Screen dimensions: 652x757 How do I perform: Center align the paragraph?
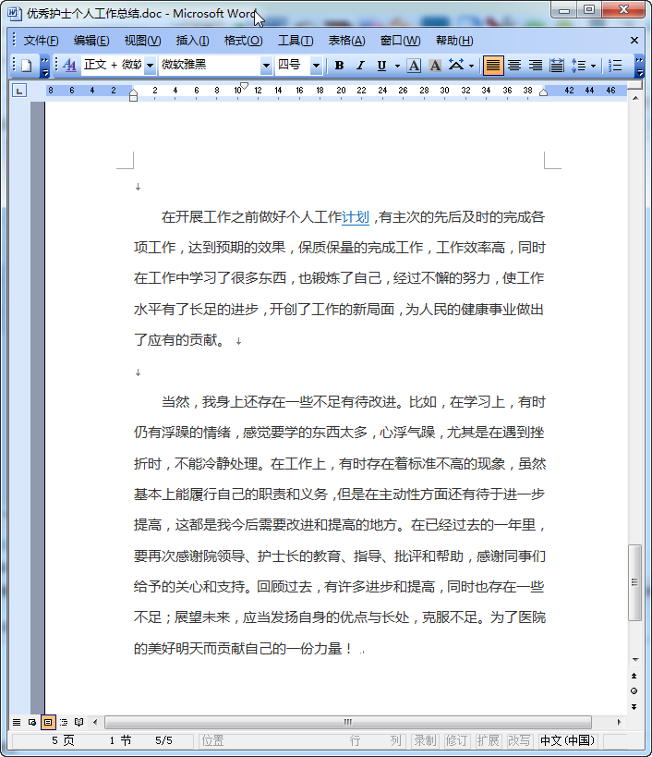514,66
